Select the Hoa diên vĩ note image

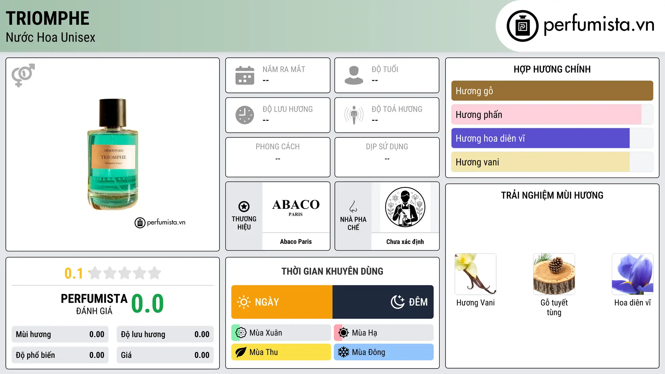point(633,274)
